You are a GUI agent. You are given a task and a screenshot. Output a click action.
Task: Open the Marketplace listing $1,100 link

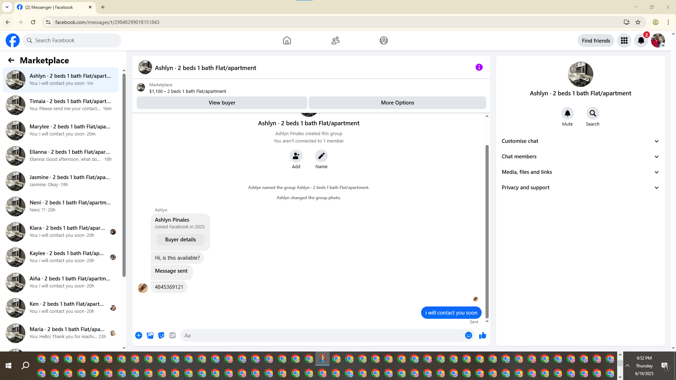[x=187, y=91]
